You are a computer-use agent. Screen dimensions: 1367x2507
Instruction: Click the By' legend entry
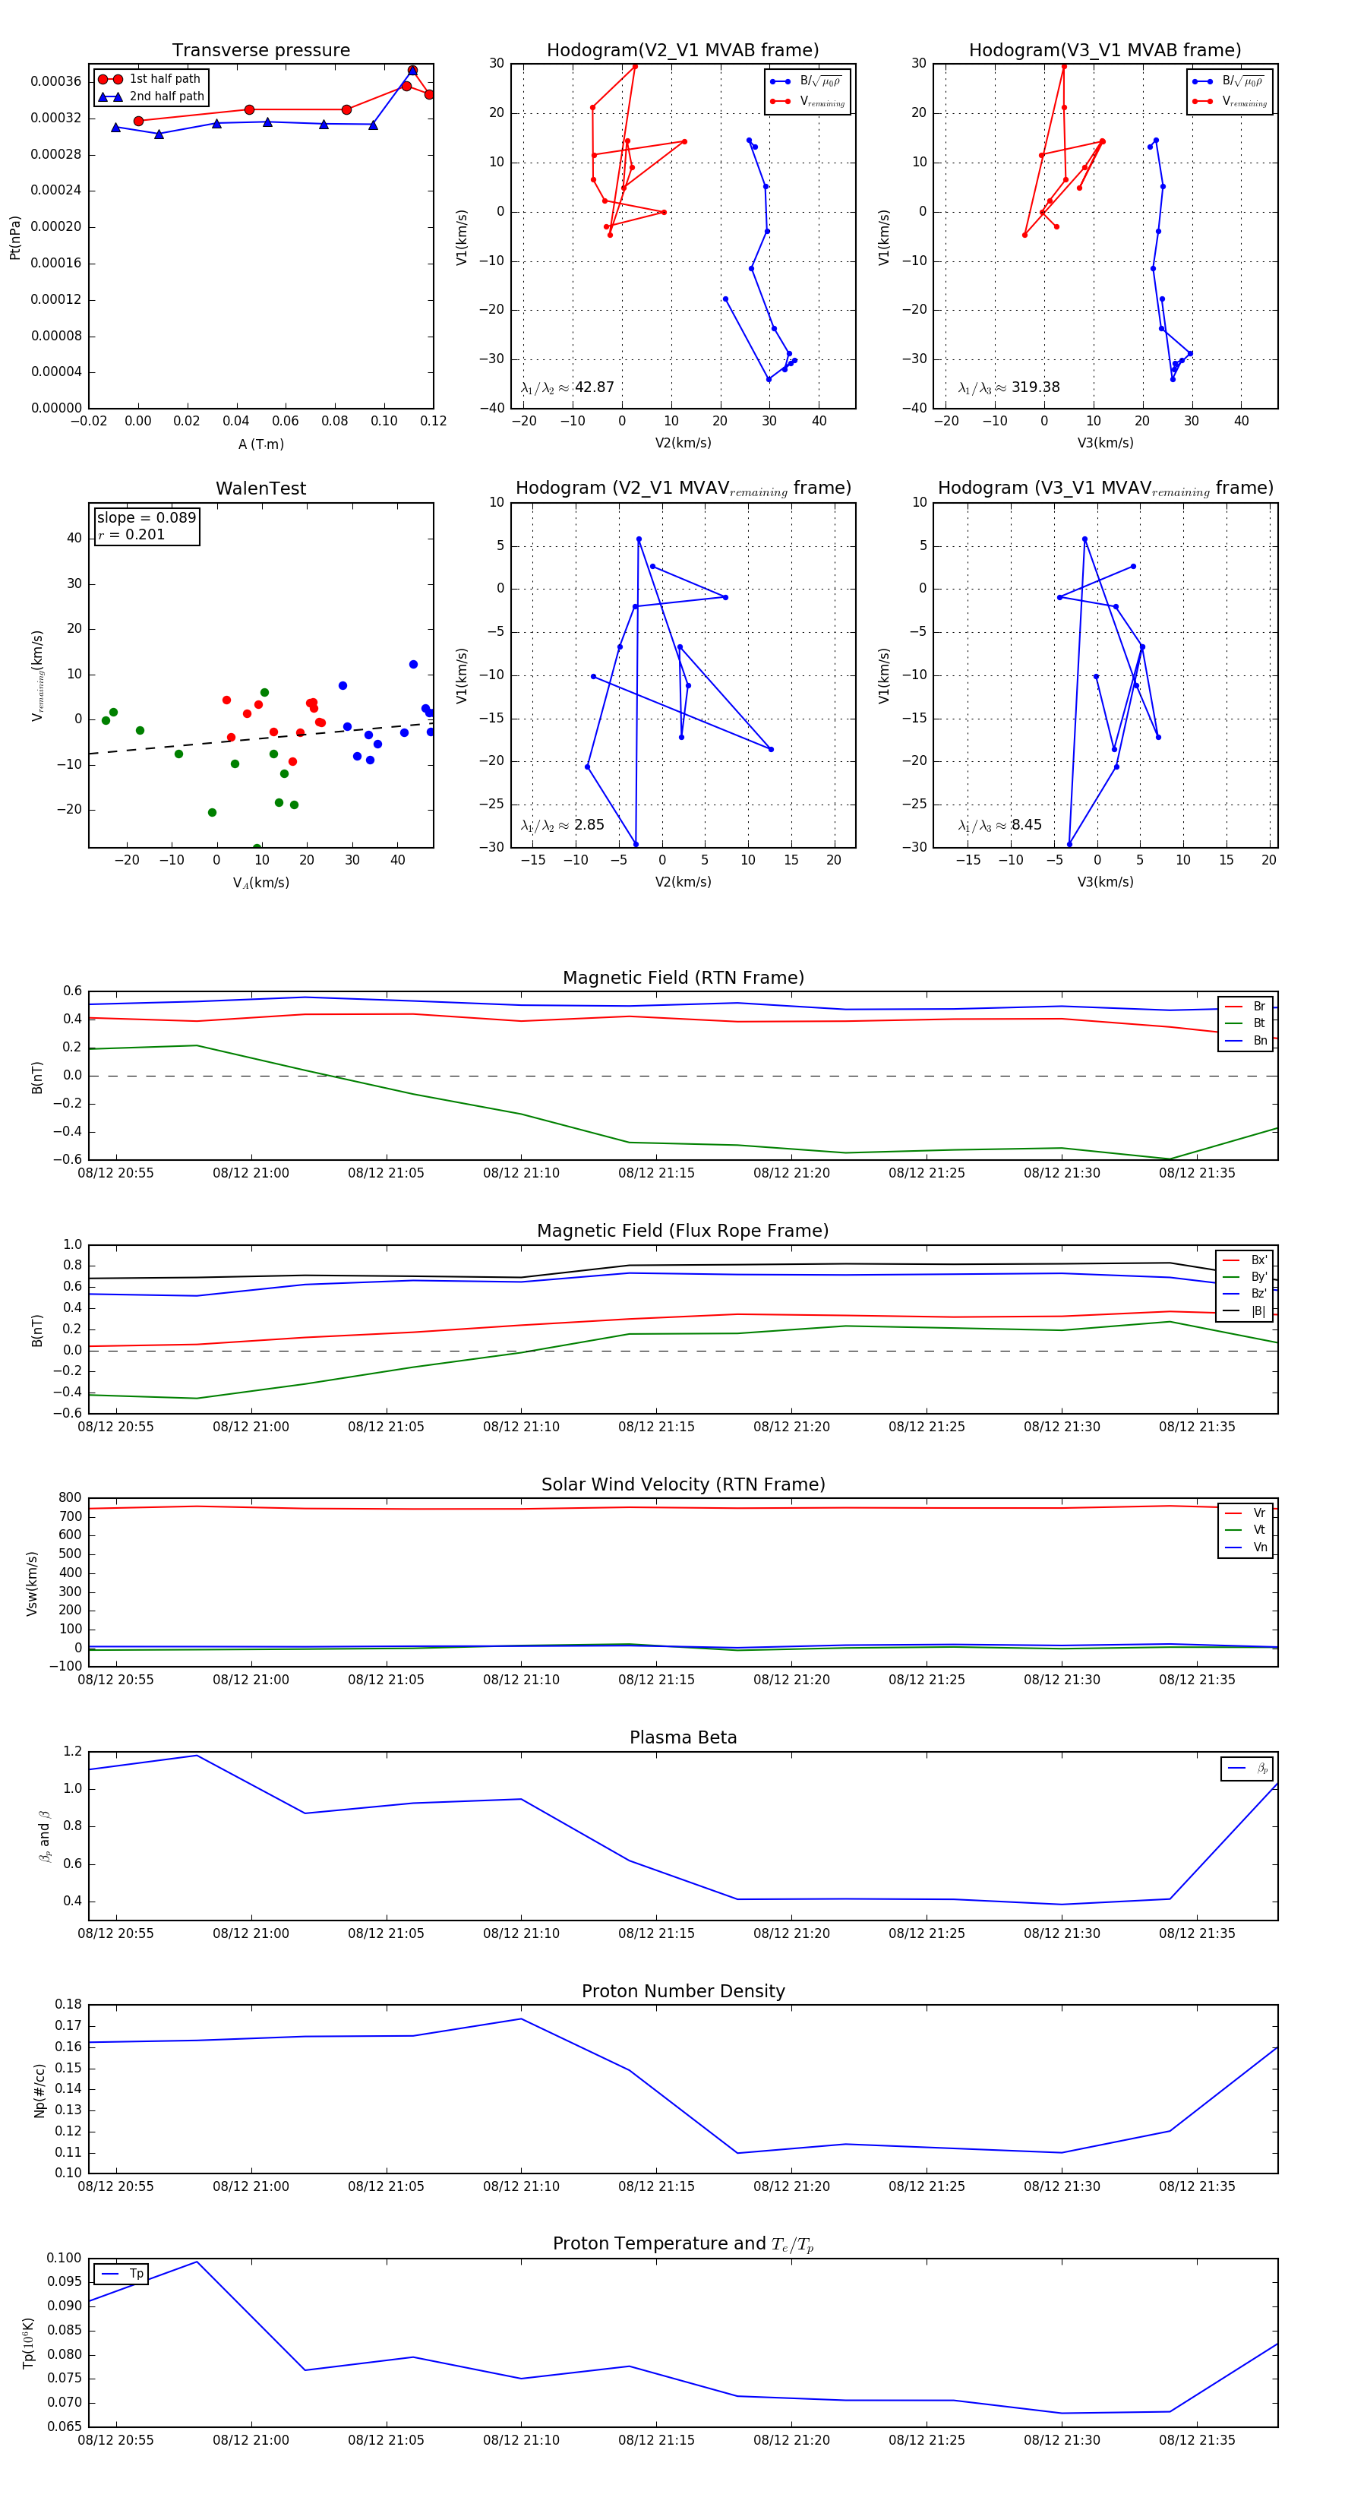(1245, 1277)
